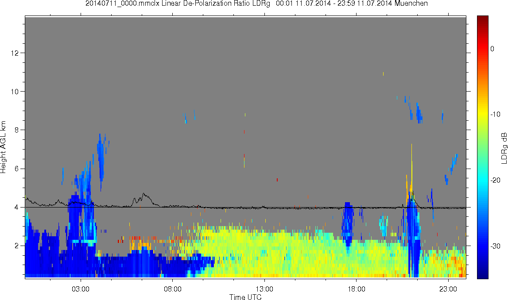Image resolution: width=508 pixels, height=300 pixels.
Task: Click the '03:00' time axis label
Action: click(x=80, y=289)
